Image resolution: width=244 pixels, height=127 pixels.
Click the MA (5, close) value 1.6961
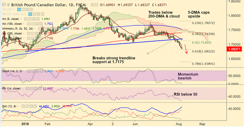(46, 19)
